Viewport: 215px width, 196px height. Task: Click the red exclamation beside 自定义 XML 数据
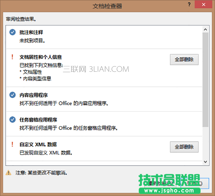[12, 144]
